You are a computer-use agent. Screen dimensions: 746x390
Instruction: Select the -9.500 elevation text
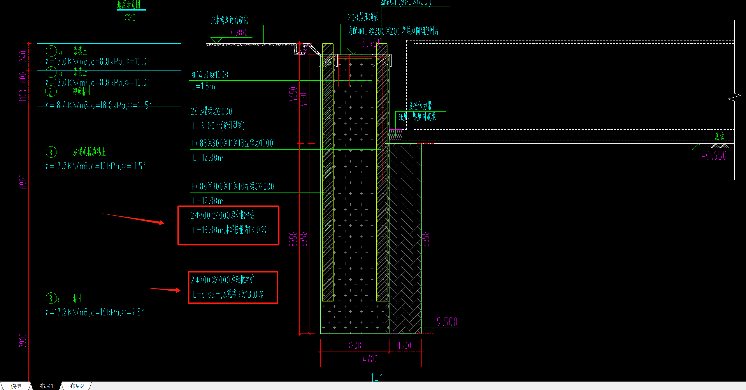tap(445, 322)
